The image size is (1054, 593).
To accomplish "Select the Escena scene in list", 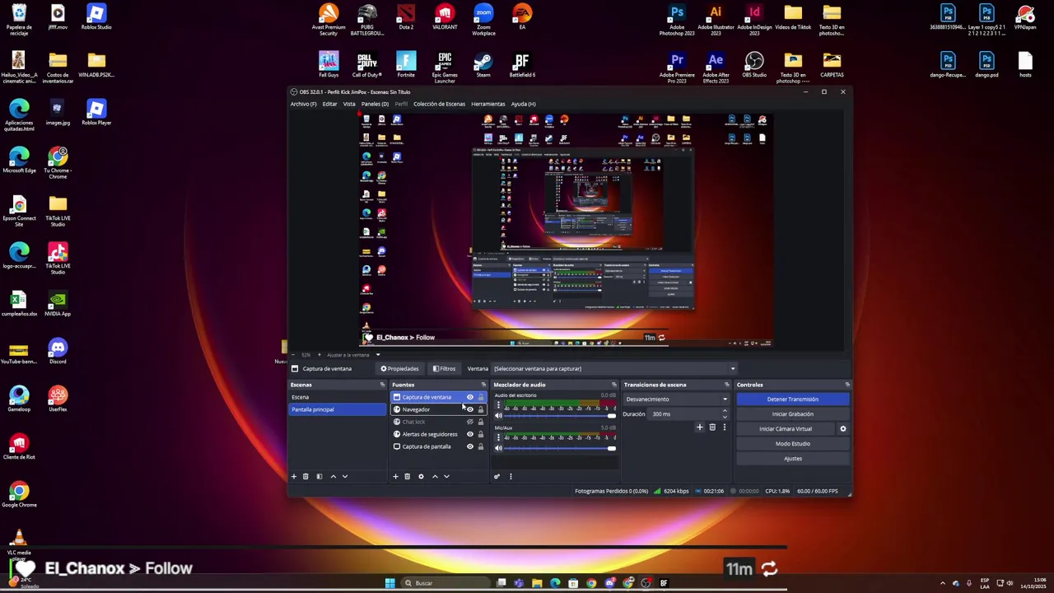I will [x=338, y=397].
